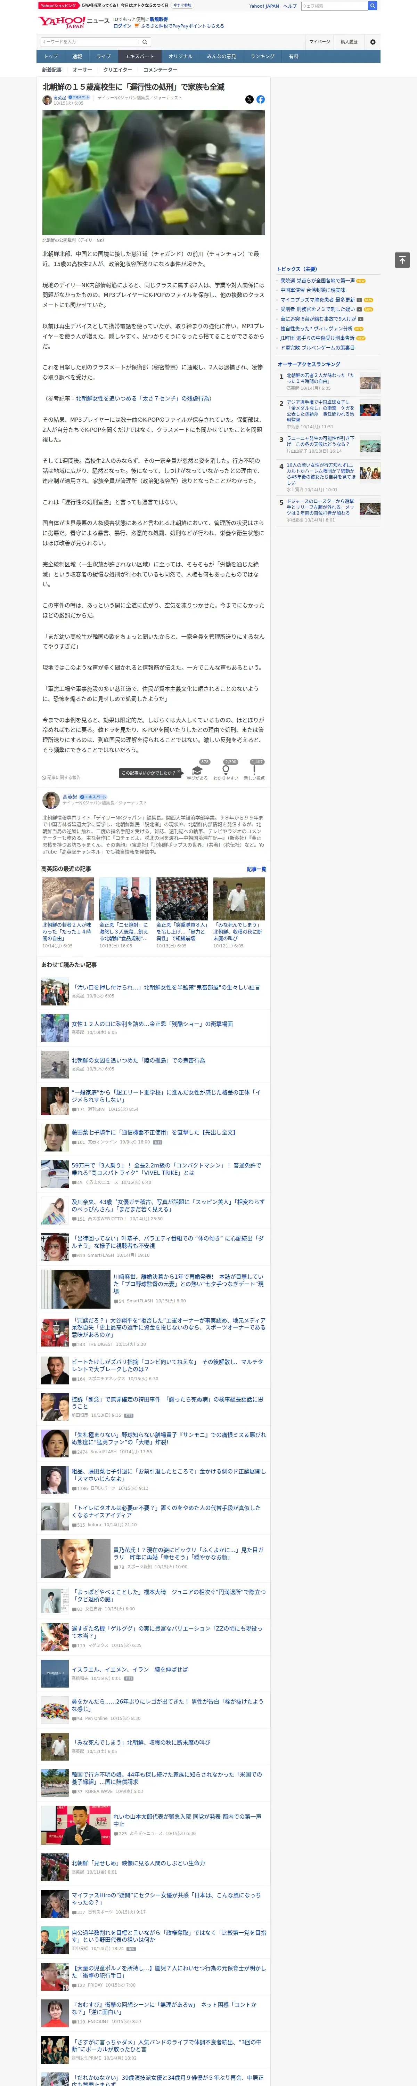Switch to the 速報 tab

(x=77, y=57)
